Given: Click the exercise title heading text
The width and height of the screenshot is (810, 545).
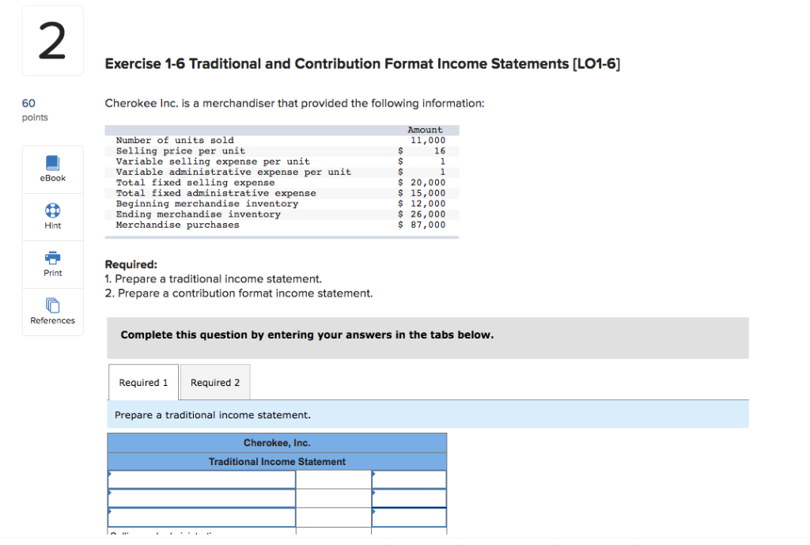Looking at the screenshot, I should pos(362,63).
